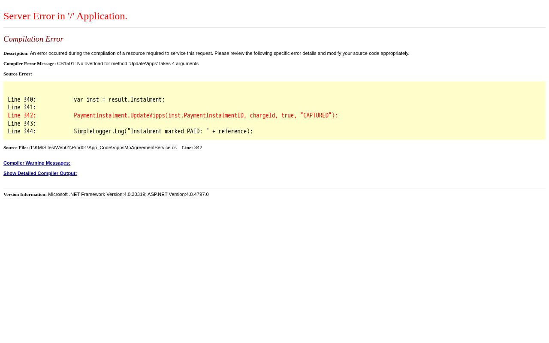
Task: Click the SimpleLogger.Log line 344 text
Action: click(163, 131)
